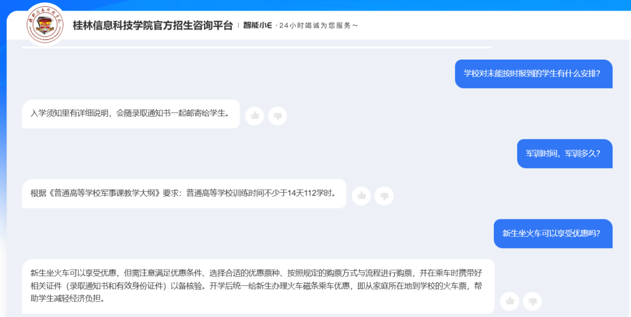Like the answer about the admission notice mailing
The height and width of the screenshot is (317, 631).
(254, 116)
